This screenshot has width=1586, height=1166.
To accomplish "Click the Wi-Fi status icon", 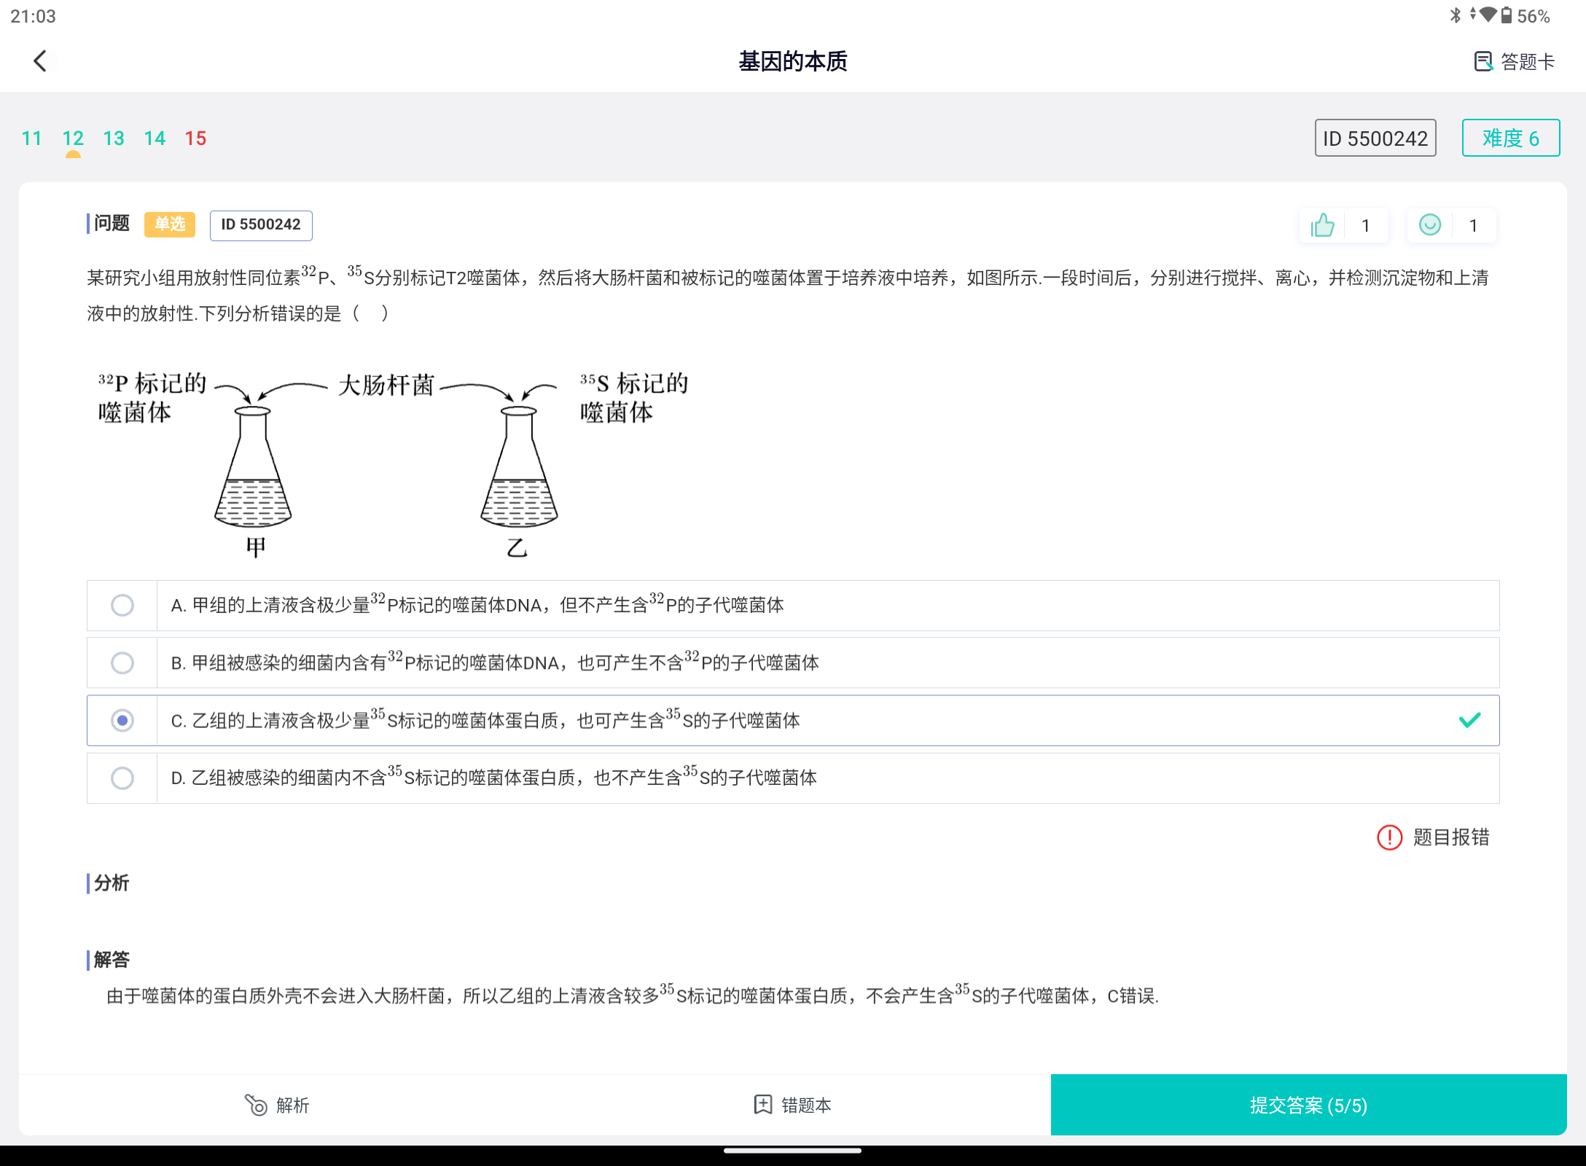I will 1488,15.
